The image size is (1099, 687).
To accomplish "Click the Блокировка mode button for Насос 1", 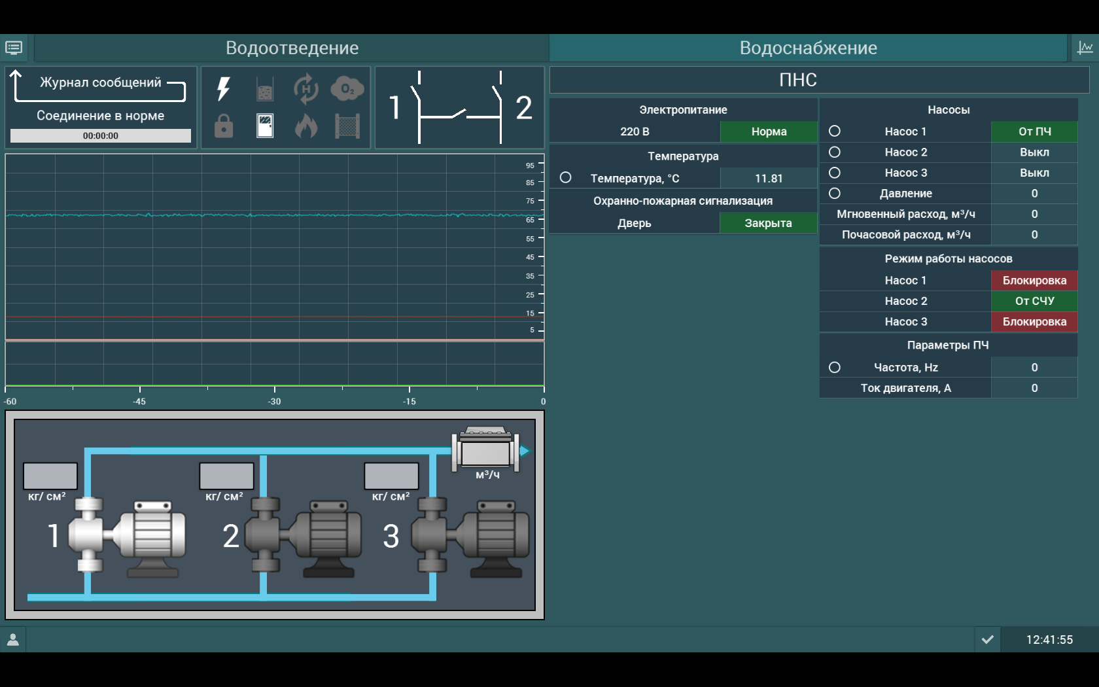I will (1034, 280).
